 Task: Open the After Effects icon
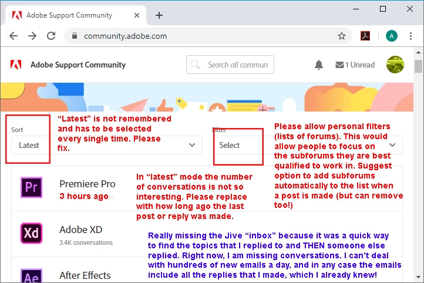(x=31, y=276)
